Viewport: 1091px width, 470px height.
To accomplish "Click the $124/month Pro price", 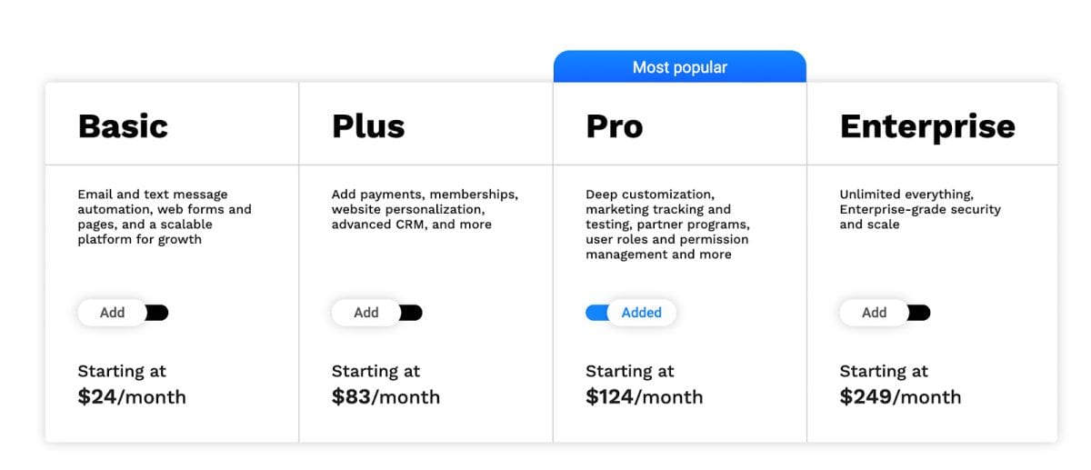I will click(x=644, y=397).
